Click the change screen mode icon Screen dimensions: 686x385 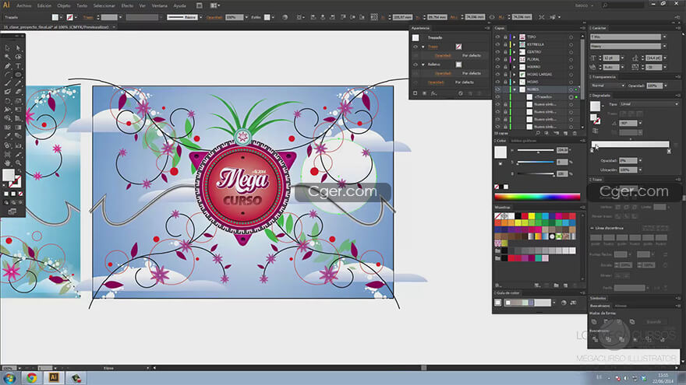(x=12, y=212)
